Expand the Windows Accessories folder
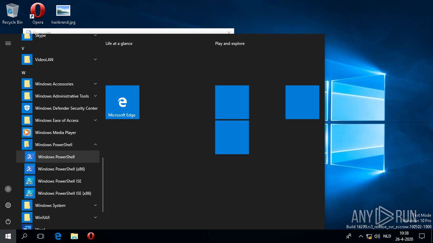 pos(58,84)
